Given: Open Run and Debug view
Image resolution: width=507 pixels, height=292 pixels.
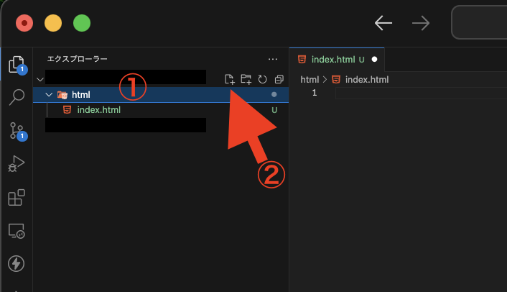Looking at the screenshot, I should [17, 164].
